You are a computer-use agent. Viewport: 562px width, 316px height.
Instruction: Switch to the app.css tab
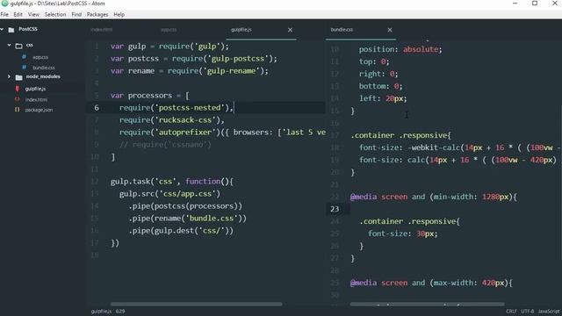click(169, 30)
